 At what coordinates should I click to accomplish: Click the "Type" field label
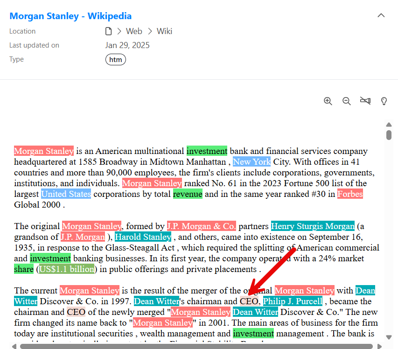(16, 59)
